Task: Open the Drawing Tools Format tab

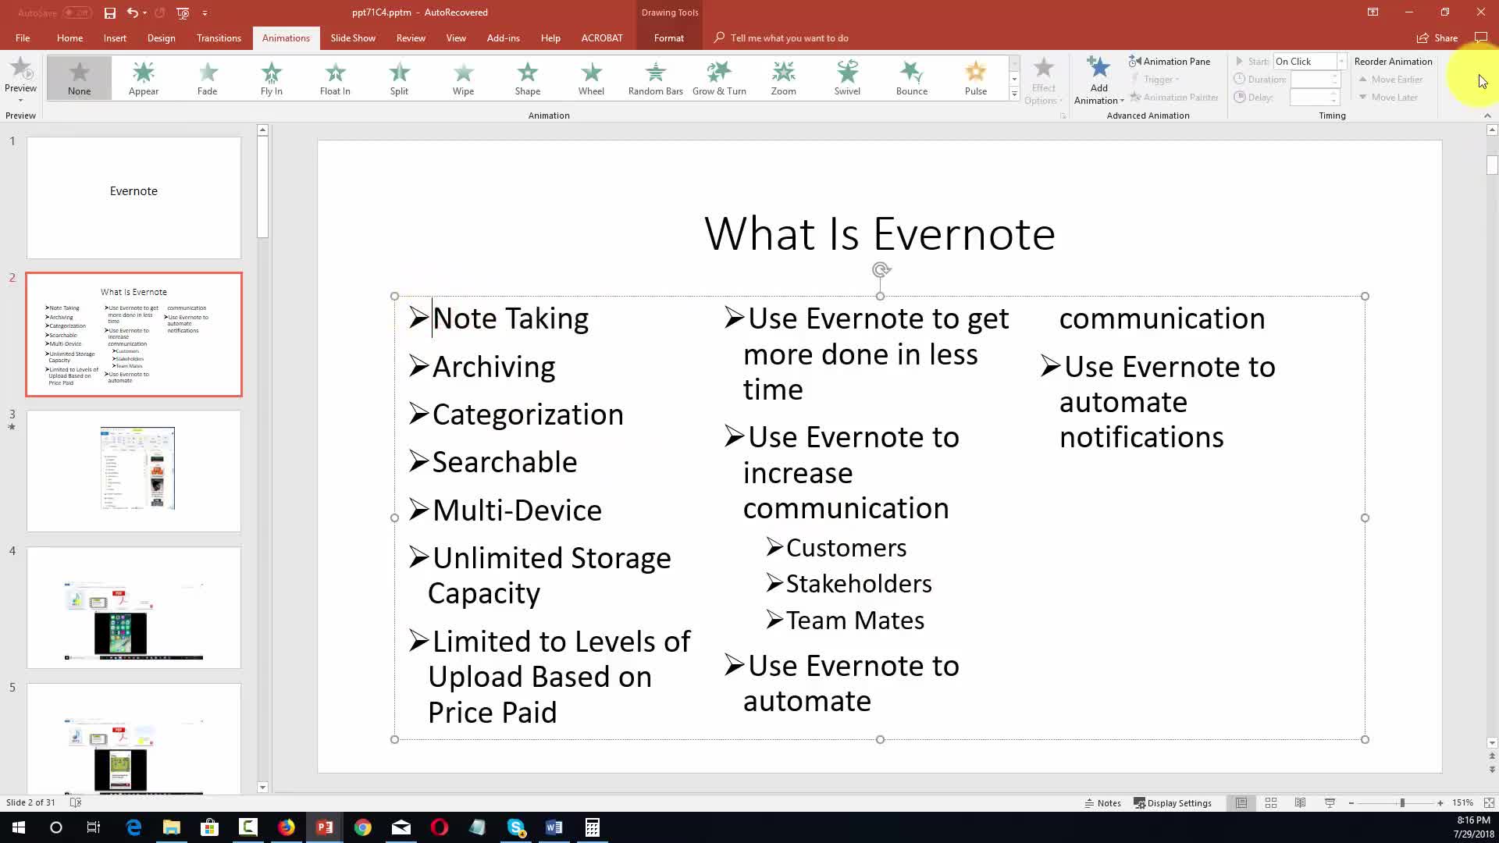Action: 668,37
